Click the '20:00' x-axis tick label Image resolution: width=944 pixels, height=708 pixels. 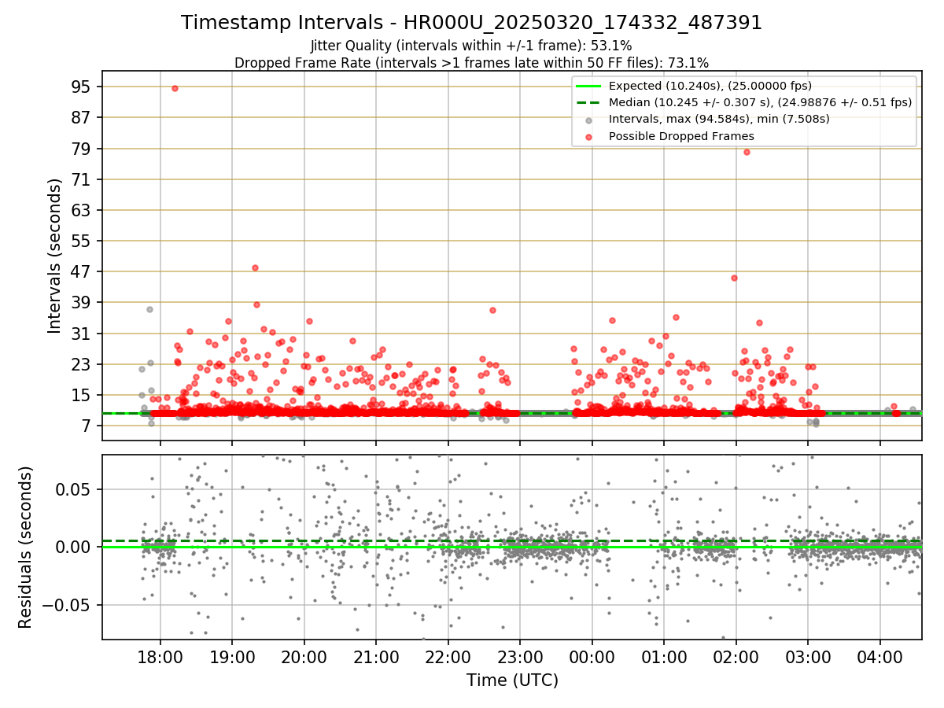(x=304, y=657)
